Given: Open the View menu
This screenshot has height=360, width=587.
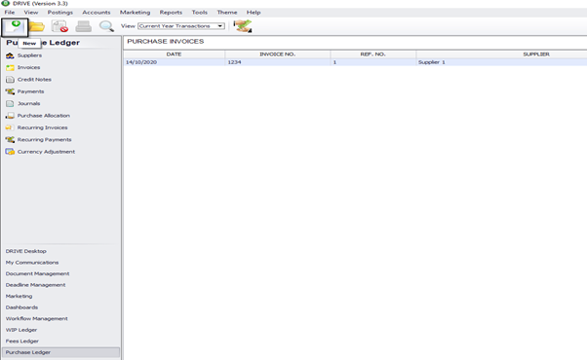Looking at the screenshot, I should point(31,13).
